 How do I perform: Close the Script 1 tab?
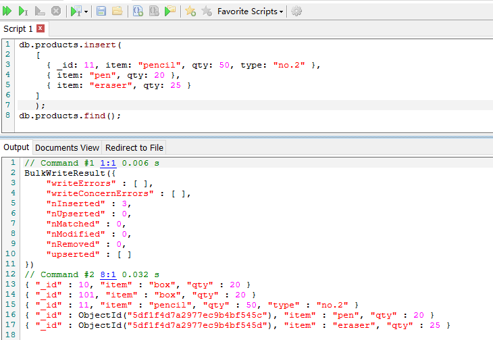(41, 28)
